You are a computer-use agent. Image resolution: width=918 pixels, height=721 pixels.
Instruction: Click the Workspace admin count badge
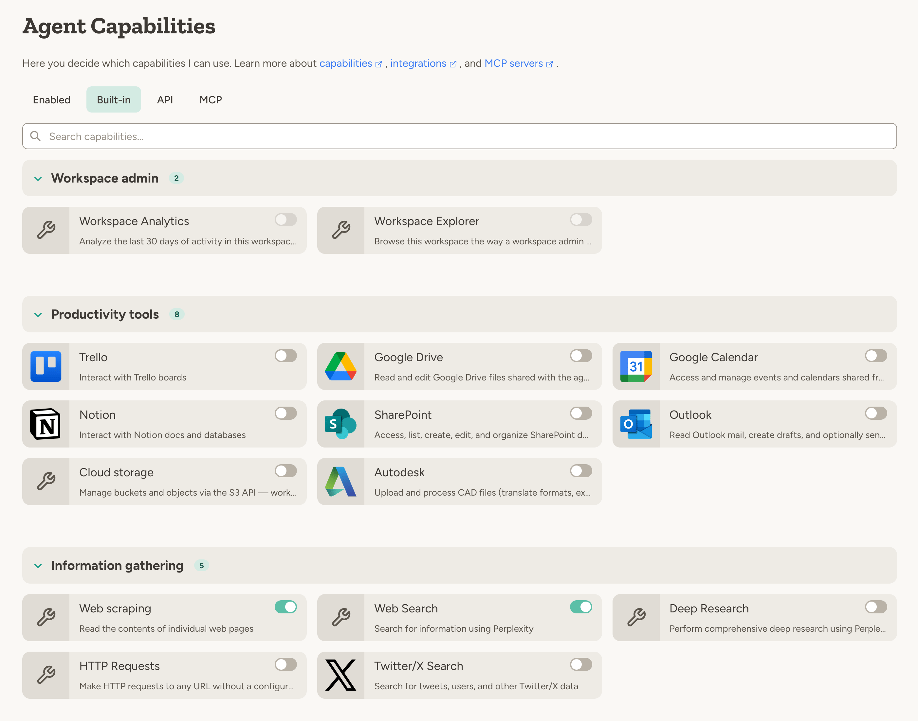tap(176, 178)
